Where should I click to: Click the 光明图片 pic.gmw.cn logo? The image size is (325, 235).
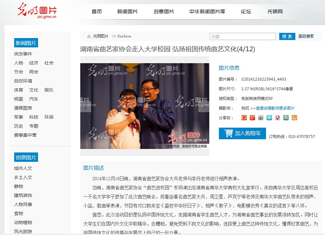point(37,11)
